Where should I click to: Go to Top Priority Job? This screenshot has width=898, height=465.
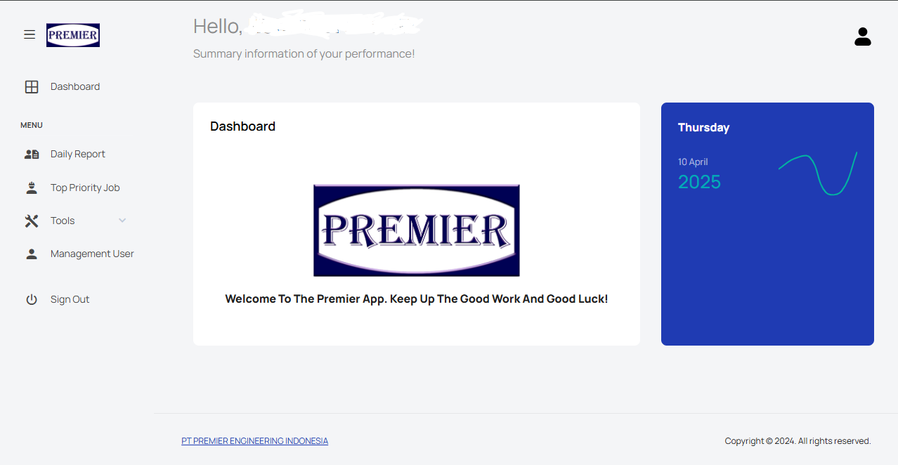point(85,188)
